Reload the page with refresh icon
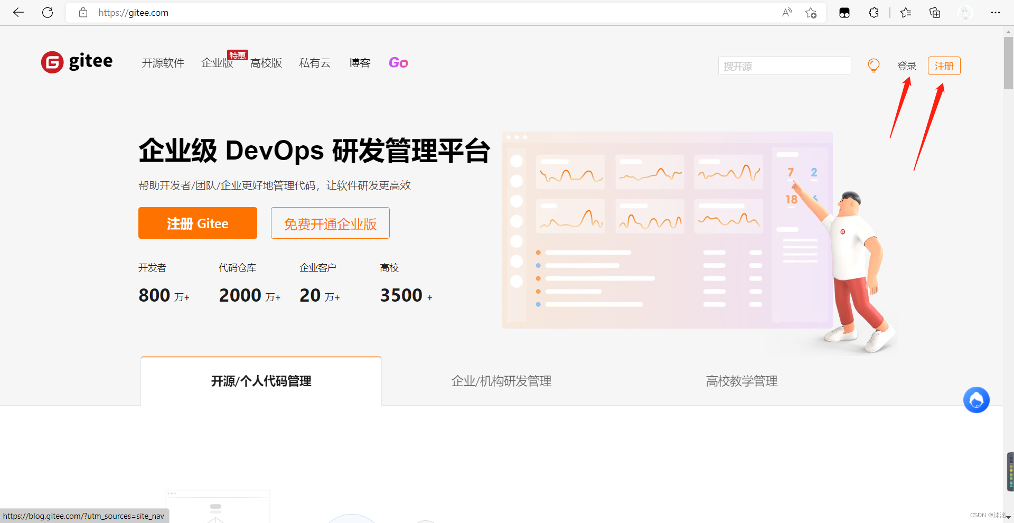1014x523 pixels. (x=48, y=13)
